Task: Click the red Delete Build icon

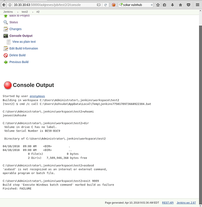Action: click(x=6, y=55)
